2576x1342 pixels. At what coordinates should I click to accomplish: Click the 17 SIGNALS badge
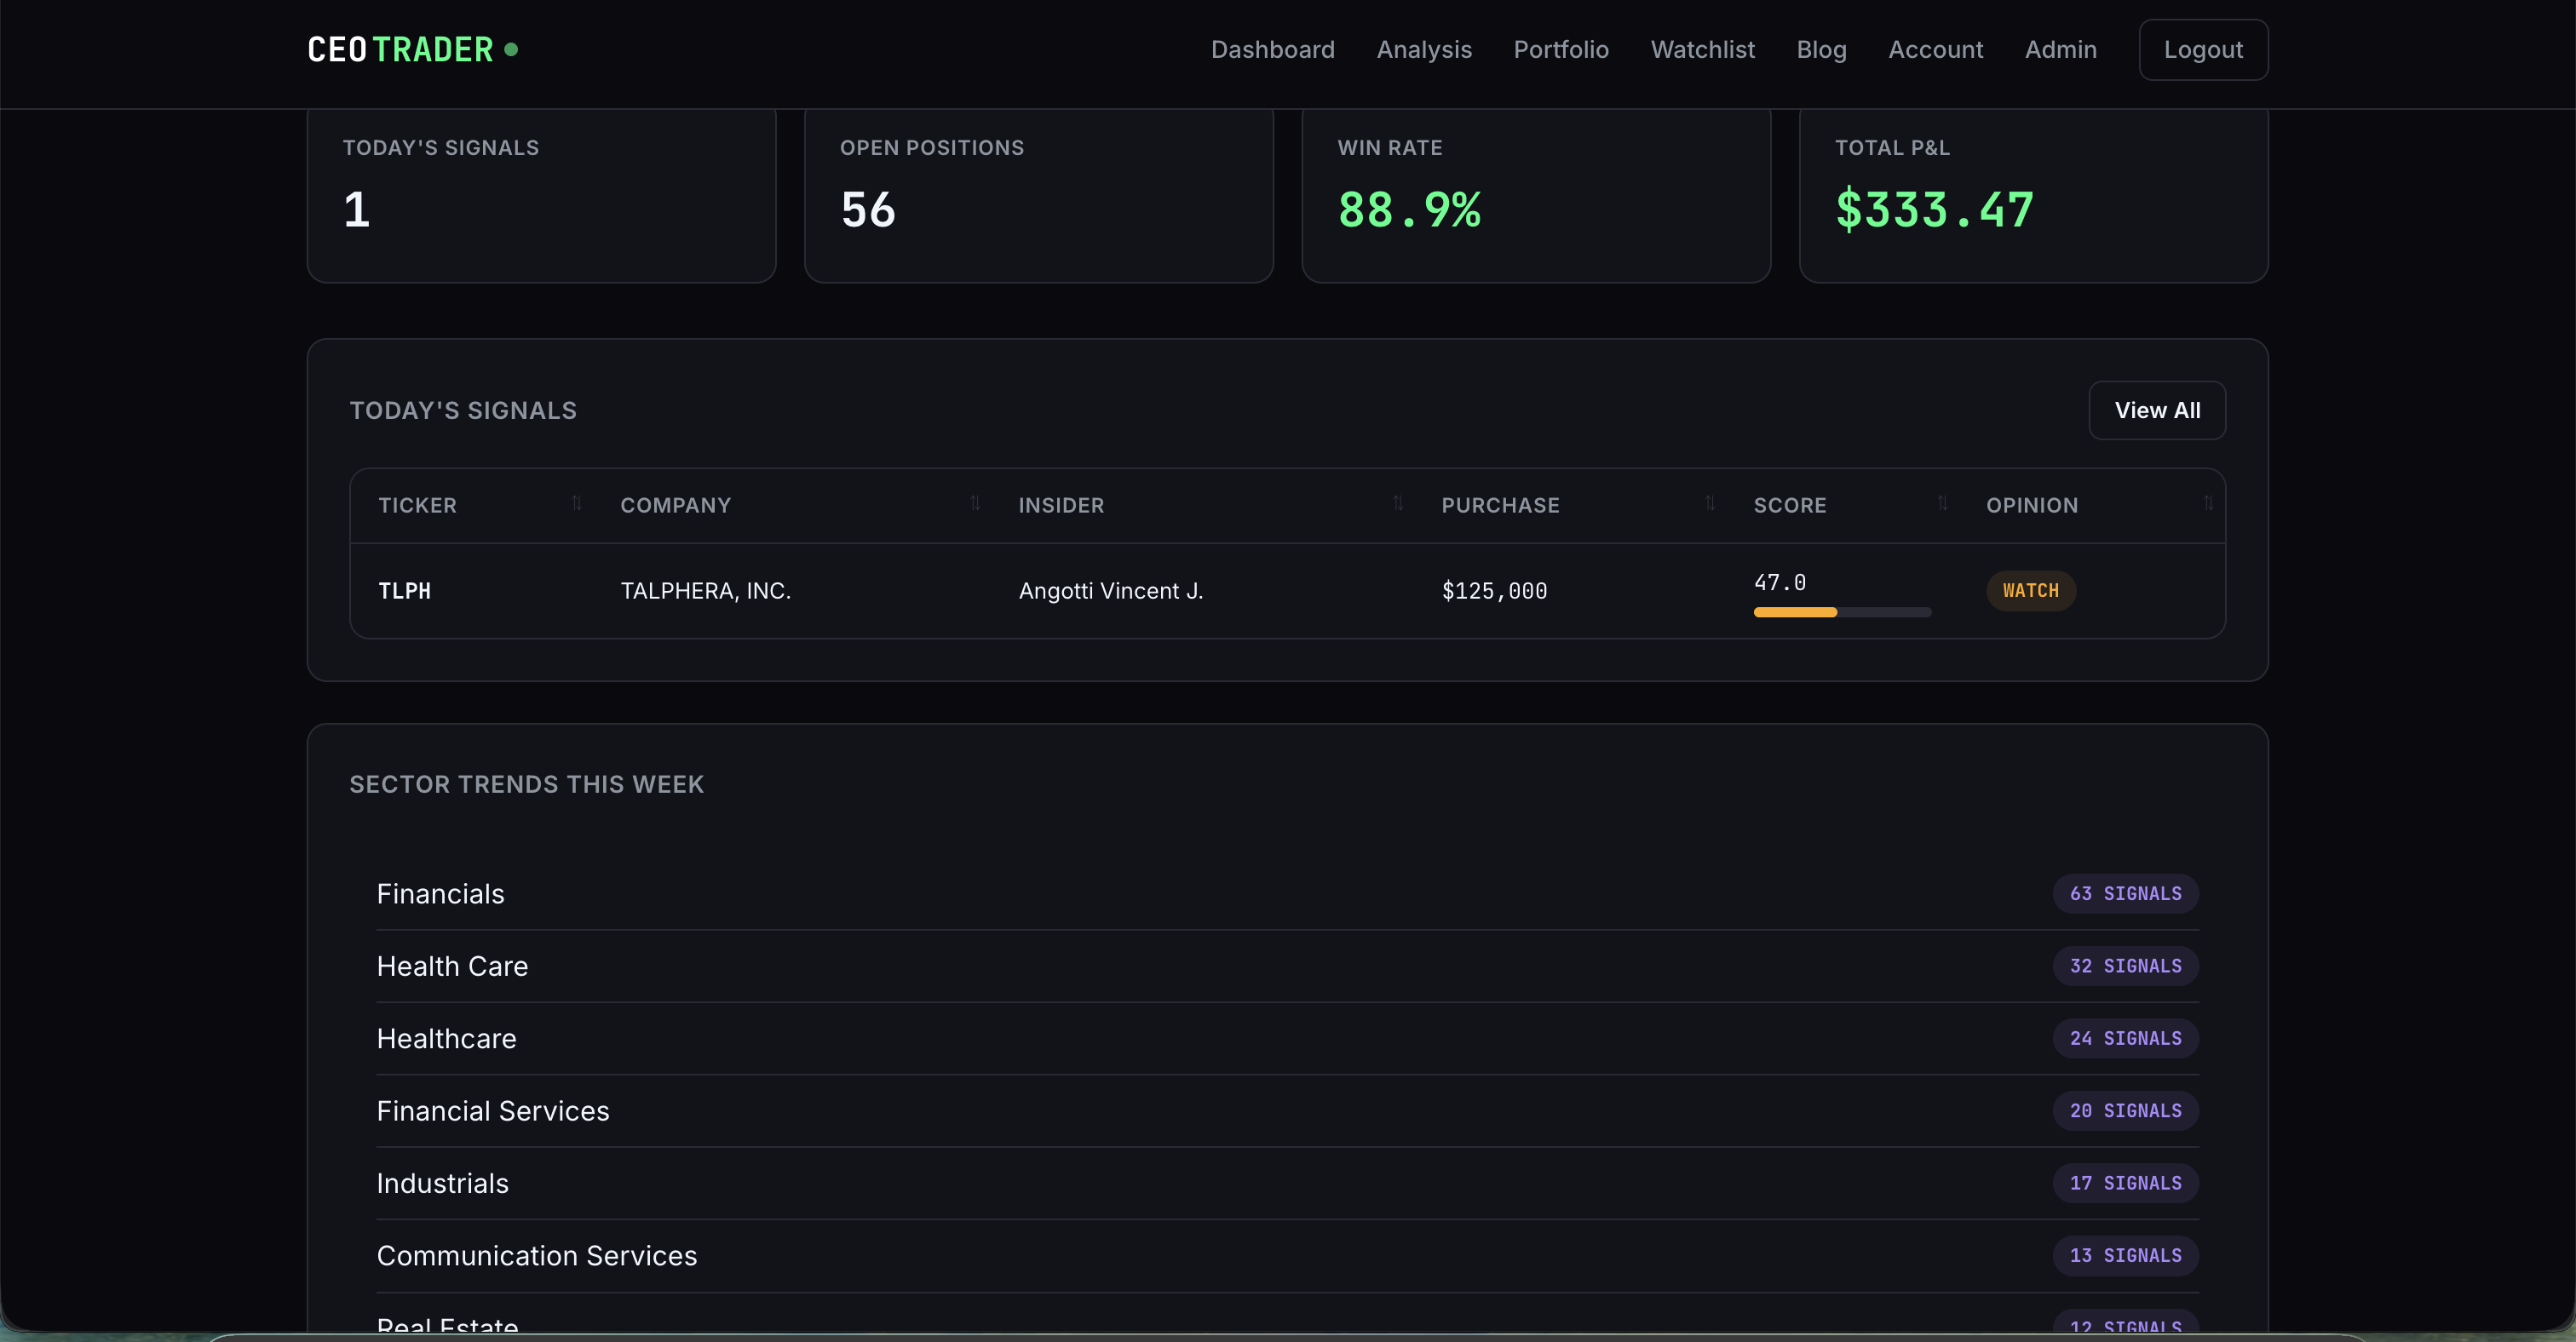pos(2125,1183)
